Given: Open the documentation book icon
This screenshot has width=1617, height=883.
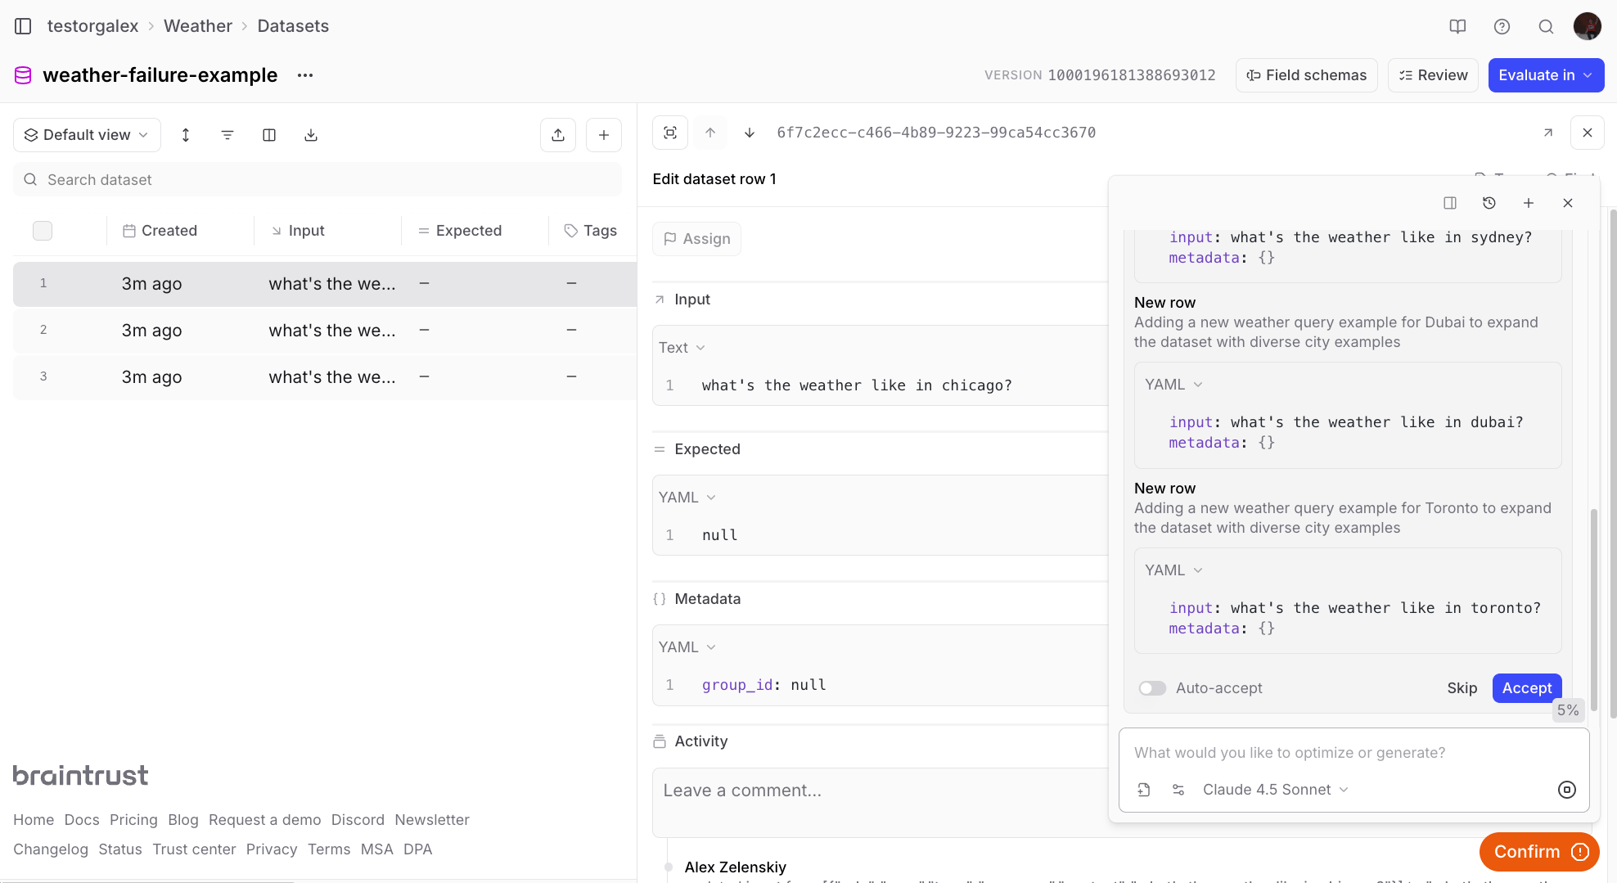Looking at the screenshot, I should (x=1457, y=26).
